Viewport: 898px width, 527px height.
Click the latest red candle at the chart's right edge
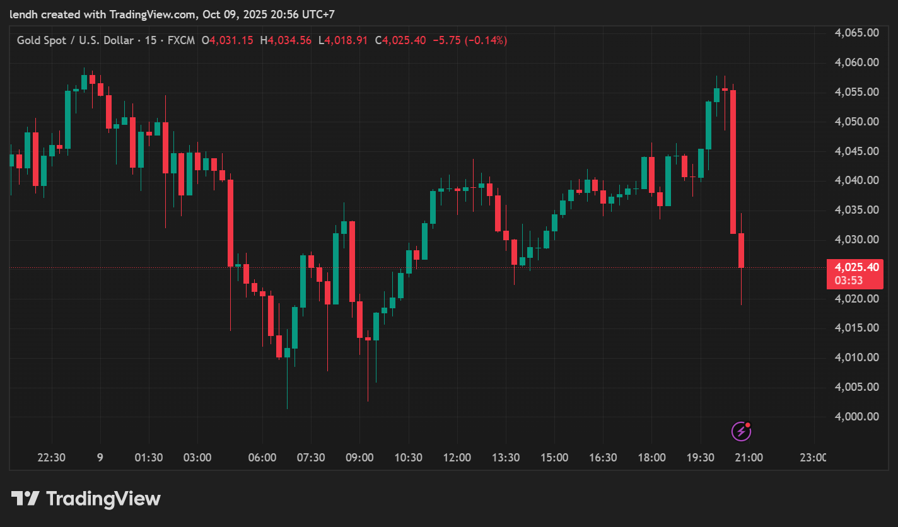(x=742, y=250)
